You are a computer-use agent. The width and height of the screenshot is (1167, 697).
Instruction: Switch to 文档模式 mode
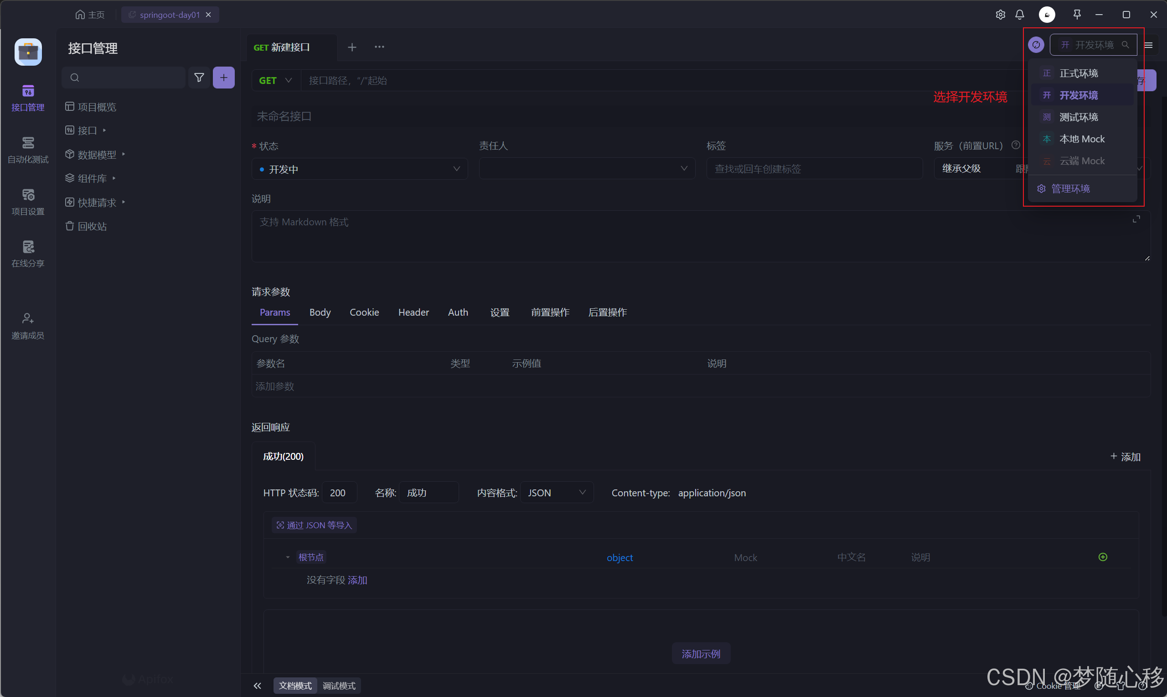(x=295, y=686)
